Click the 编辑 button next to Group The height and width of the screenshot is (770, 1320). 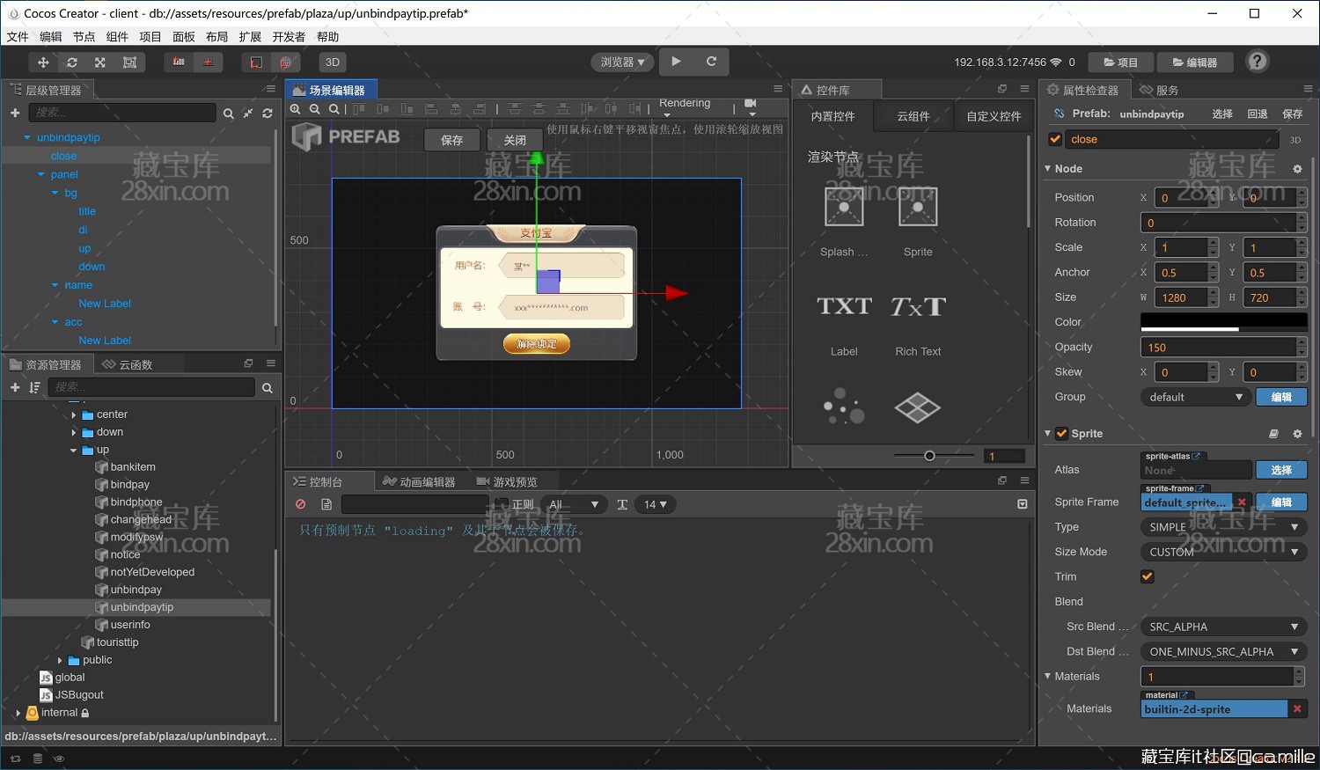(x=1281, y=397)
